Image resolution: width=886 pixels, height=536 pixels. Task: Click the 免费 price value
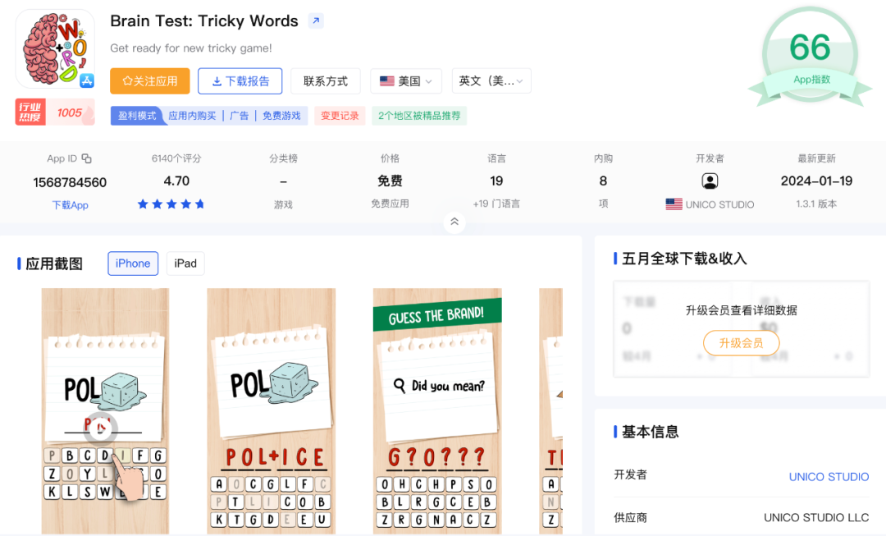[x=390, y=181]
